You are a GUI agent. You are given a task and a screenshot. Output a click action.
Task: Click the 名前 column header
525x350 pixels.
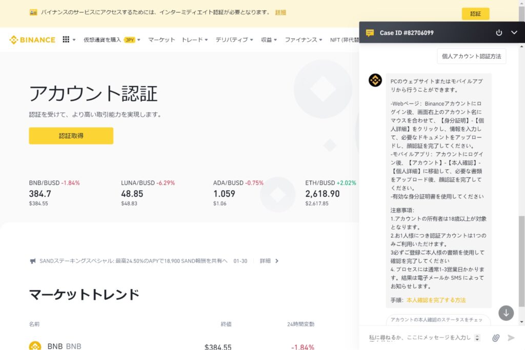34,324
